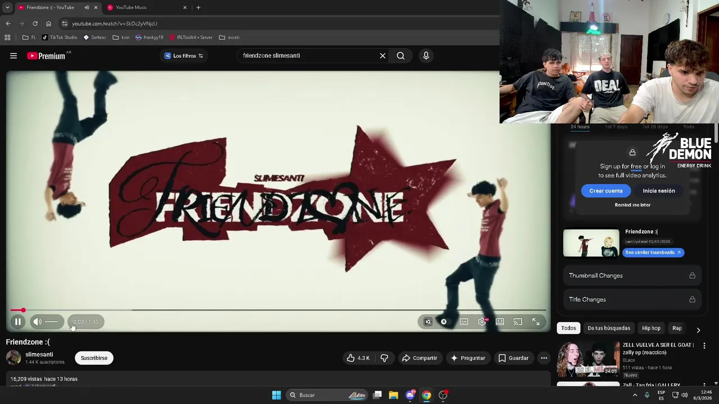Toggle subtitles in the player
The width and height of the screenshot is (719, 404).
coord(464,322)
